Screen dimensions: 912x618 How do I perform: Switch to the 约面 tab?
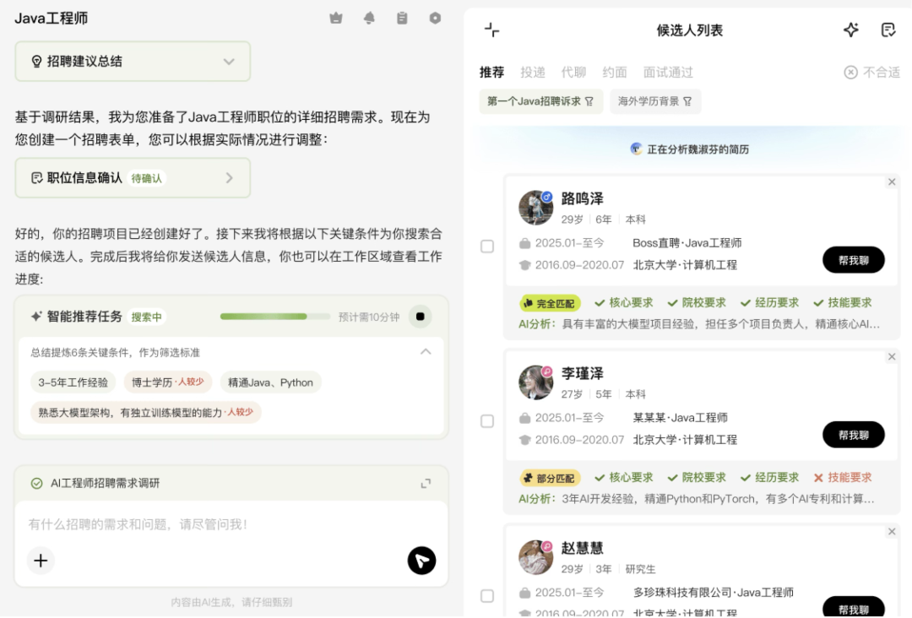pos(615,72)
